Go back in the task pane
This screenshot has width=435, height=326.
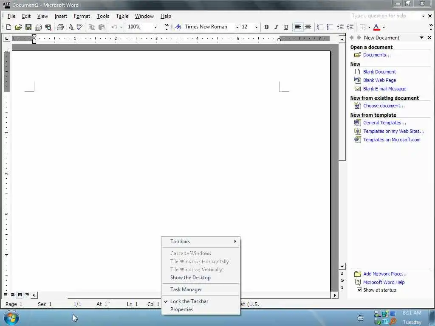pos(352,37)
